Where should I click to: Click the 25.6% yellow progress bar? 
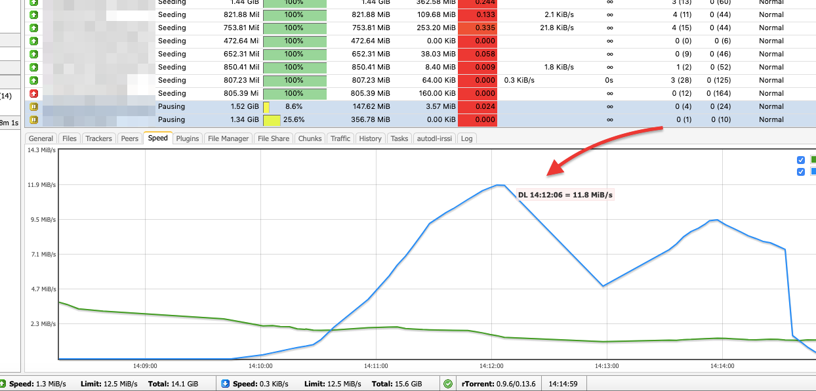(272, 119)
